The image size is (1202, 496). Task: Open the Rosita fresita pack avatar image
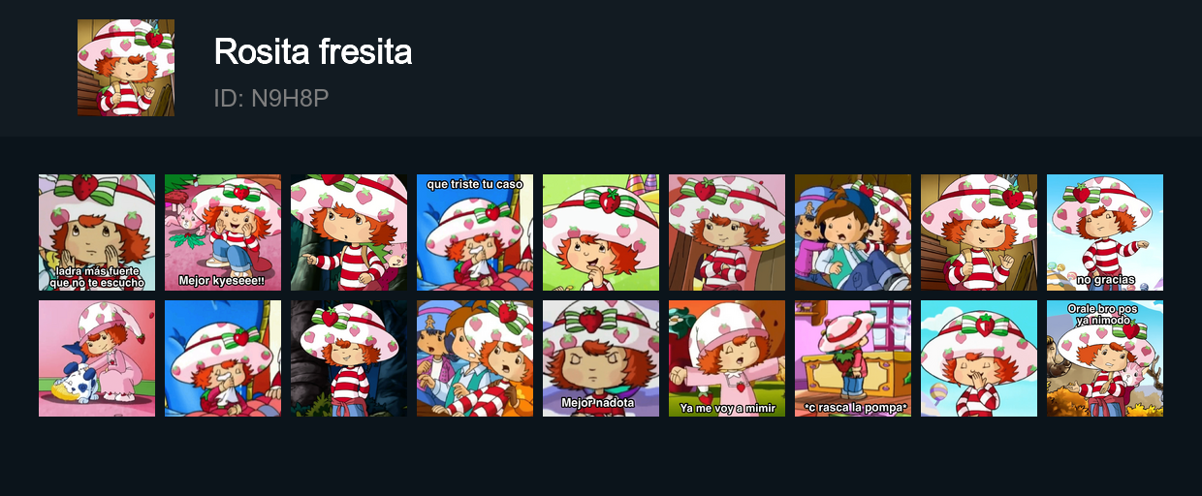coord(126,68)
